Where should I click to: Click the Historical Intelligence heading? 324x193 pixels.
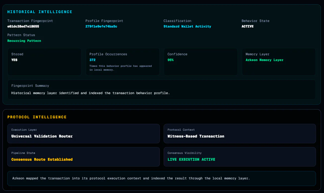(x=40, y=12)
